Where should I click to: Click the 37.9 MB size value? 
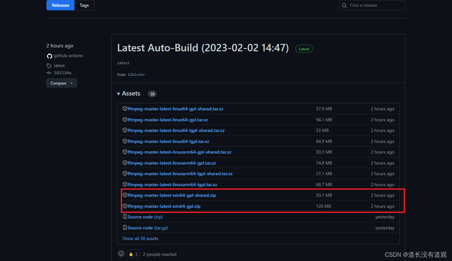coord(324,109)
